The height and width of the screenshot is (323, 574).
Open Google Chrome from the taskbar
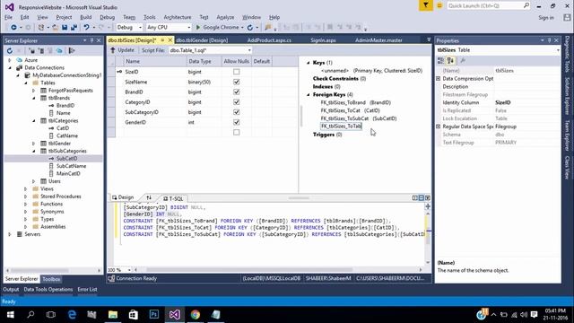click(196, 315)
